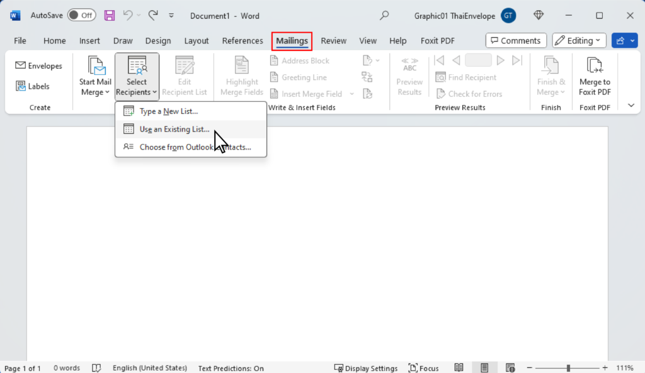
Task: Go to first record arrow
Action: pos(439,60)
